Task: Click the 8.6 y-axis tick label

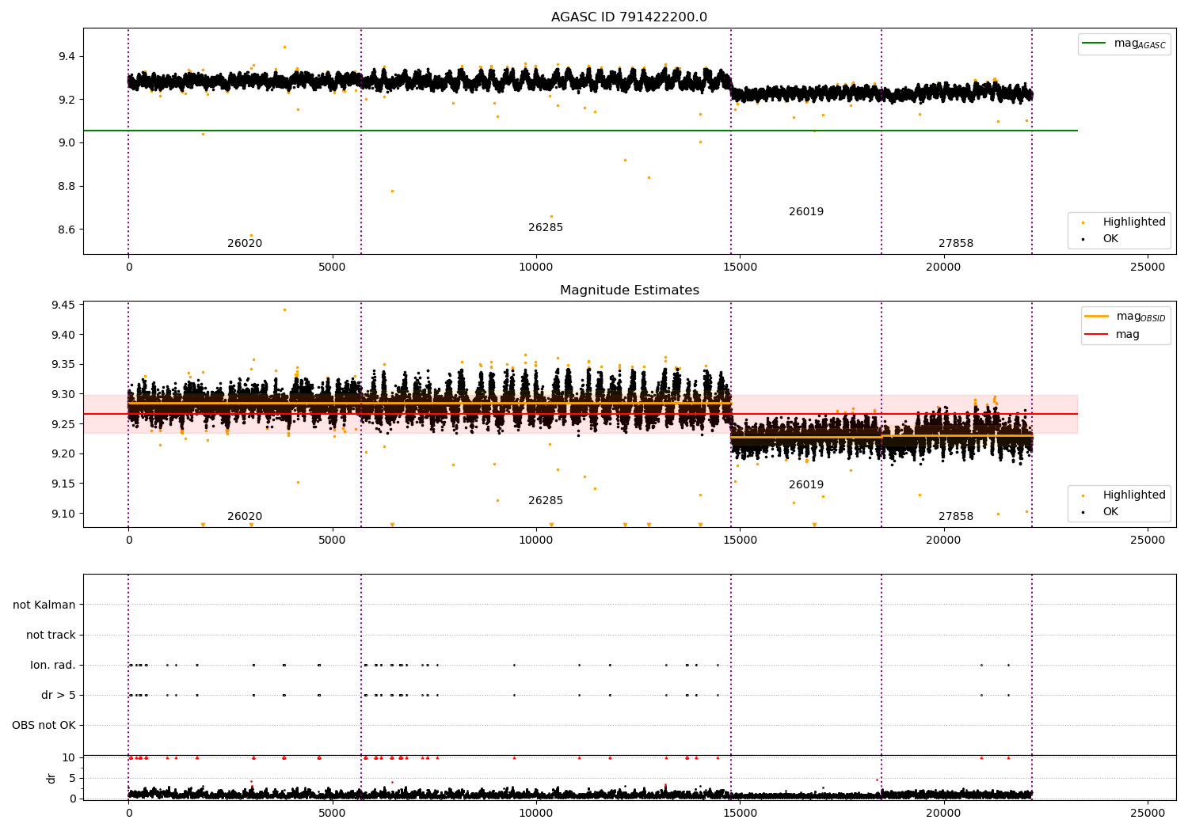Action: tap(67, 230)
